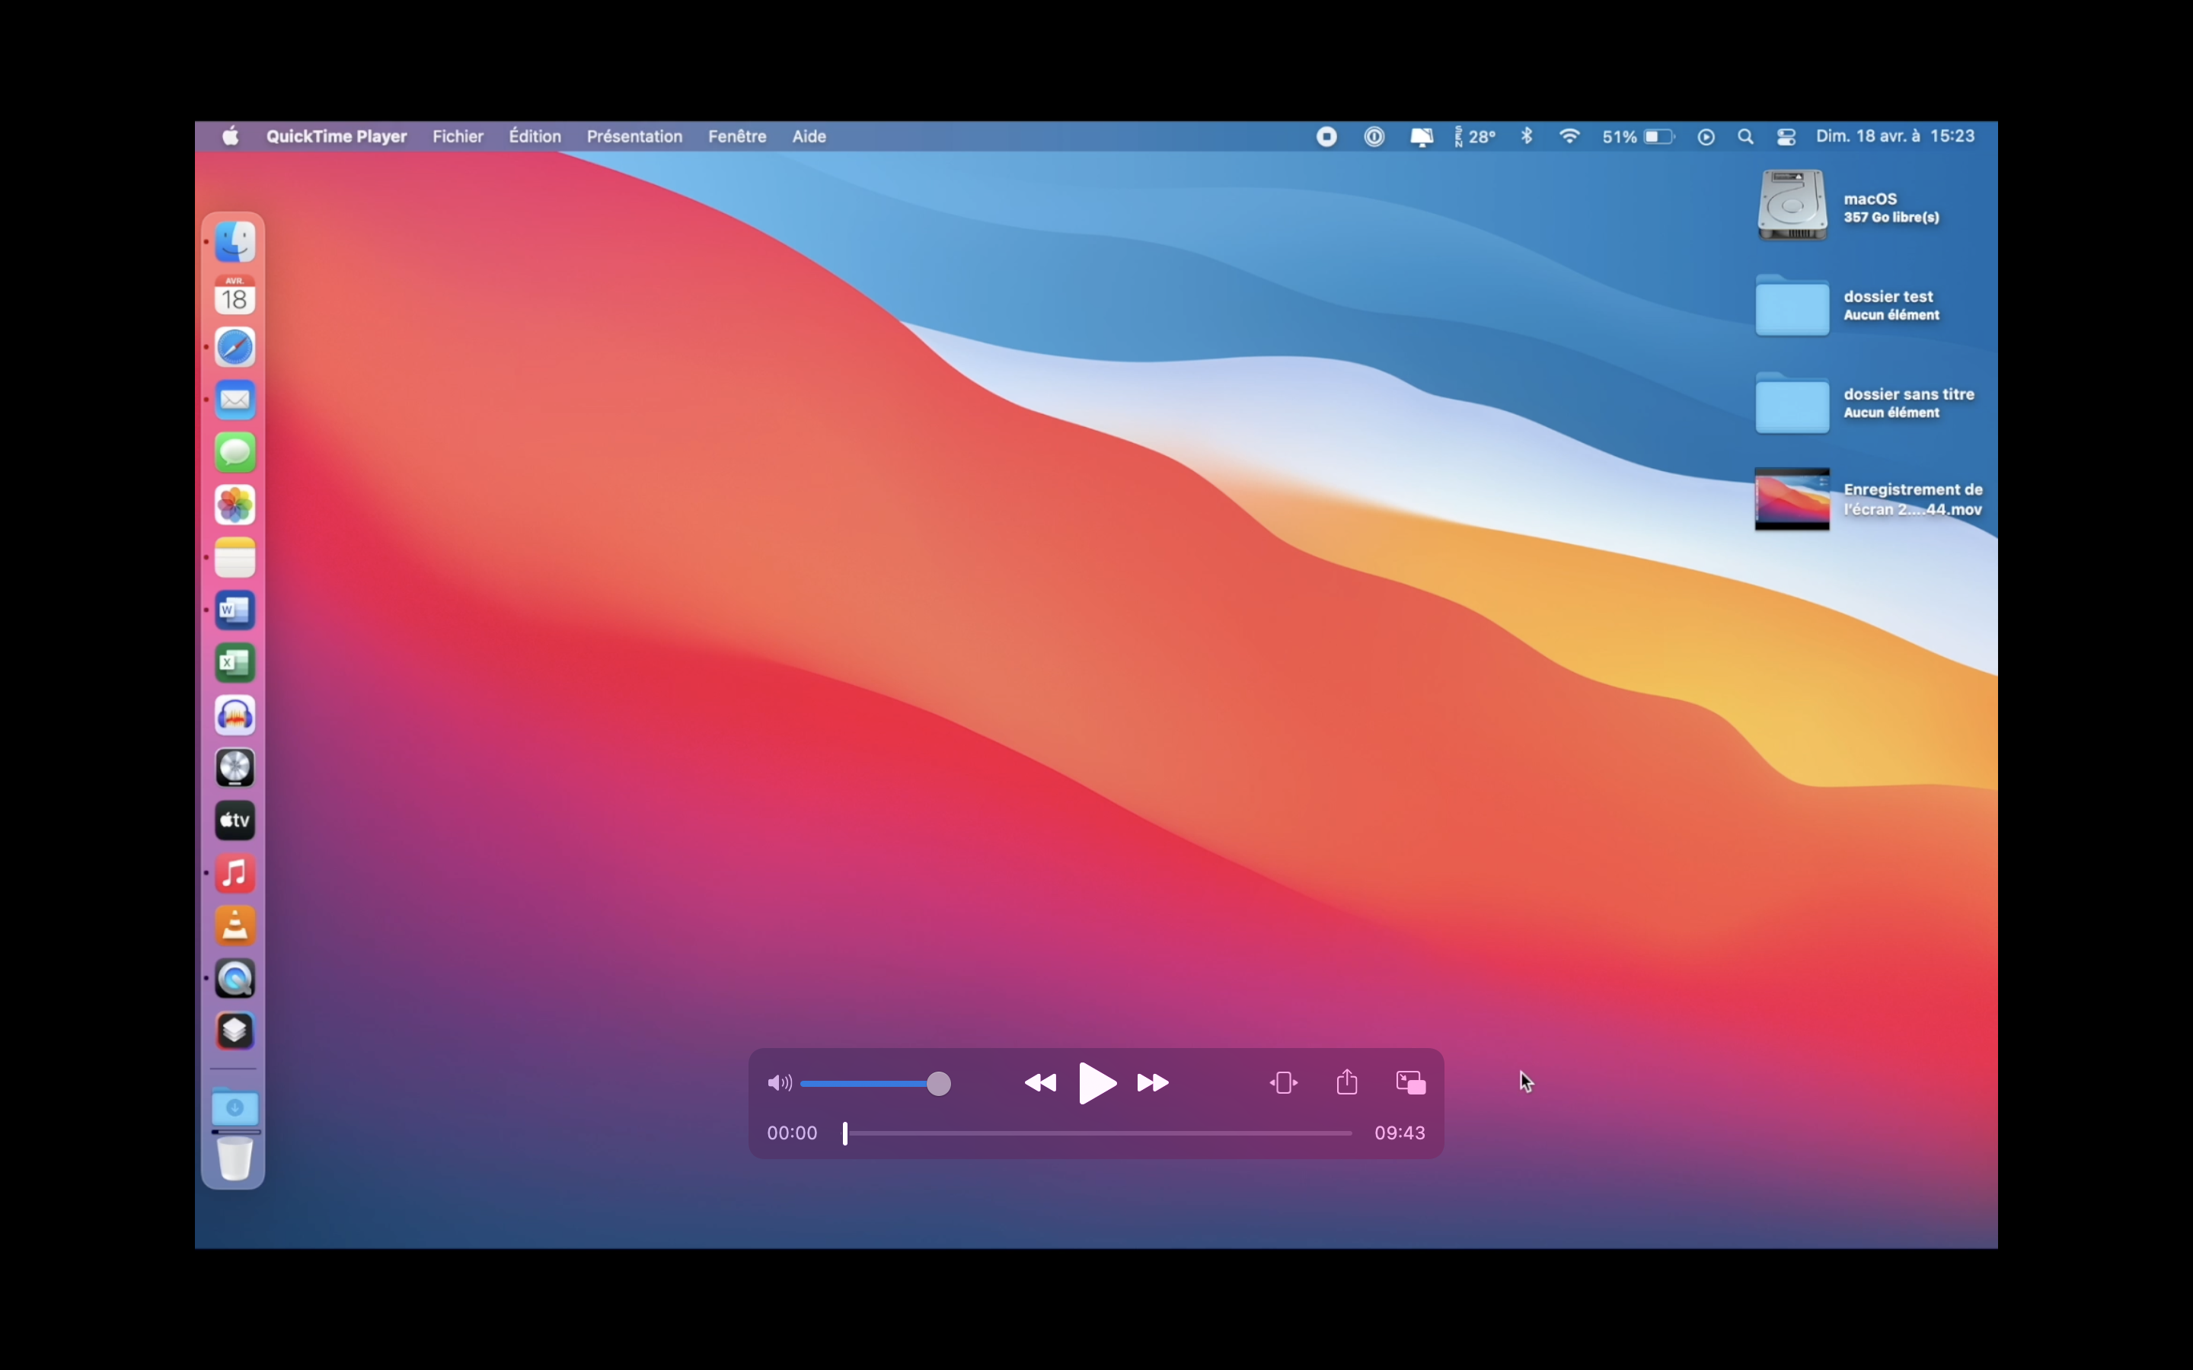Select the dossier test folder
The width and height of the screenshot is (2193, 1370).
(x=1792, y=306)
